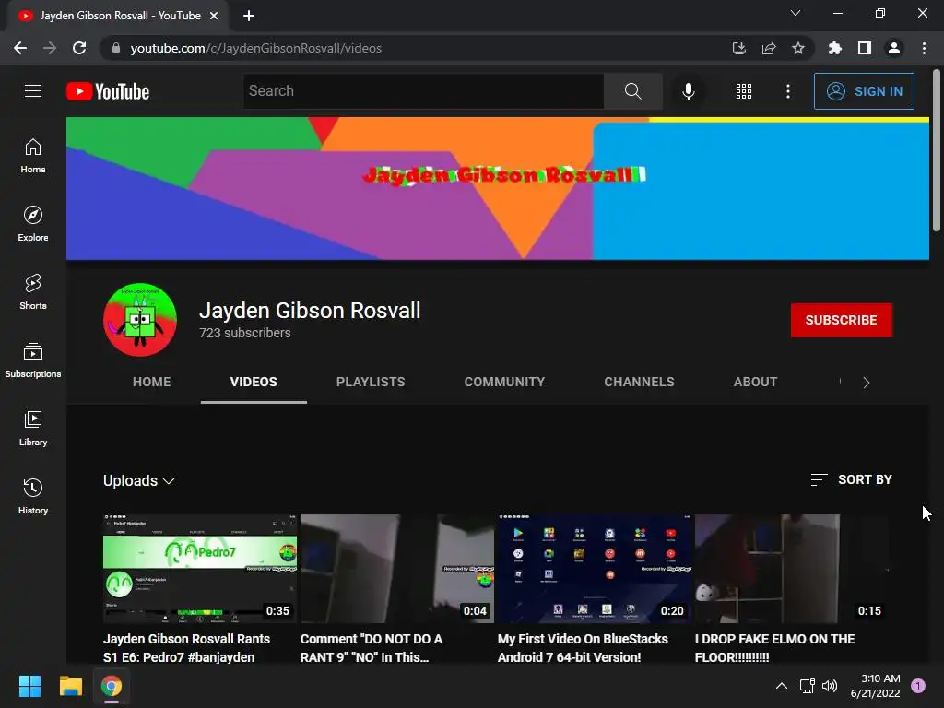Open I DROP FAKE ELMO title

(774, 648)
